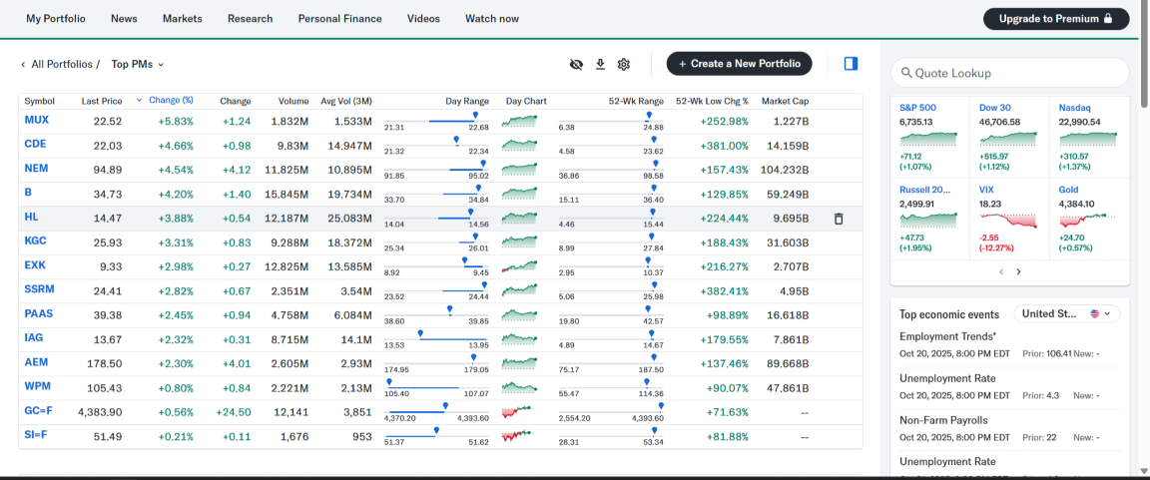The width and height of the screenshot is (1150, 480).
Task: Click the MUX day chart thumbnail
Action: (519, 121)
